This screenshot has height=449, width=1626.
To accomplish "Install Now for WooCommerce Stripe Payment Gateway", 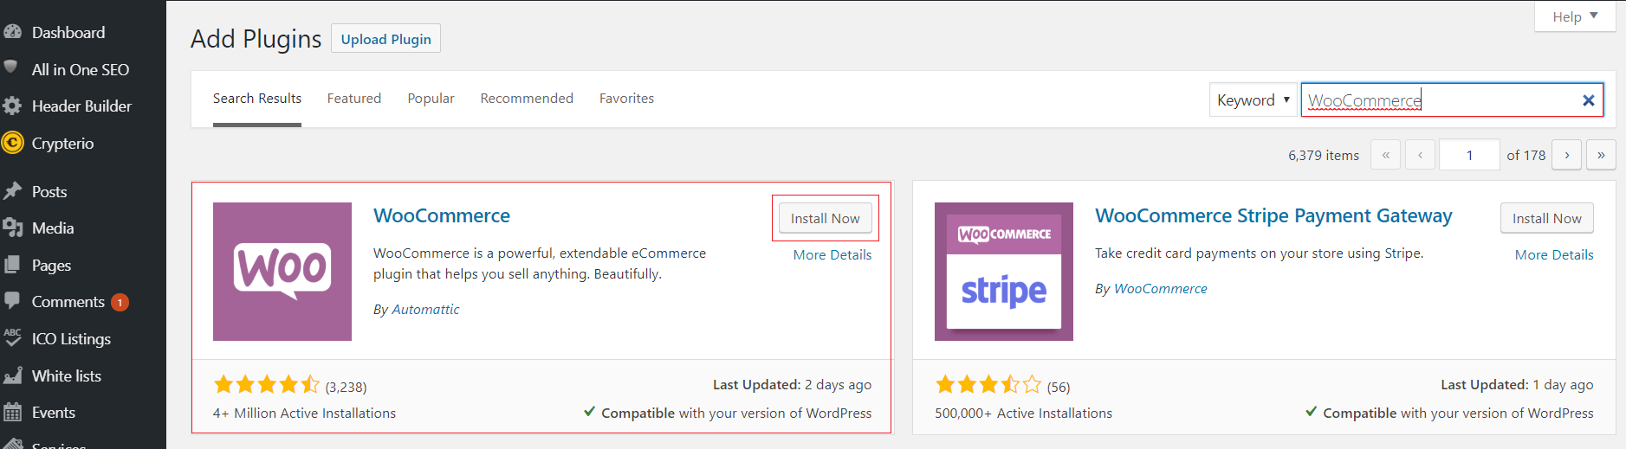I will click(1546, 218).
